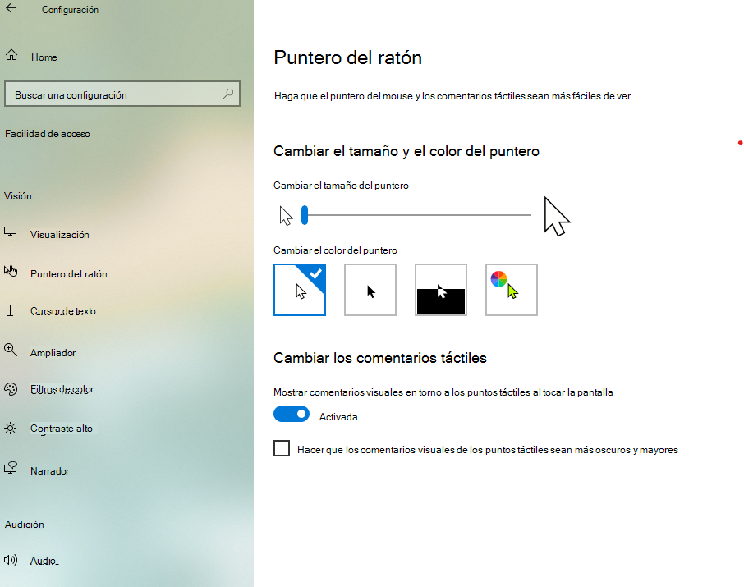Viewport: 744px width, 587px height.
Task: Click the Facilidad de acceso heading
Action: click(48, 134)
